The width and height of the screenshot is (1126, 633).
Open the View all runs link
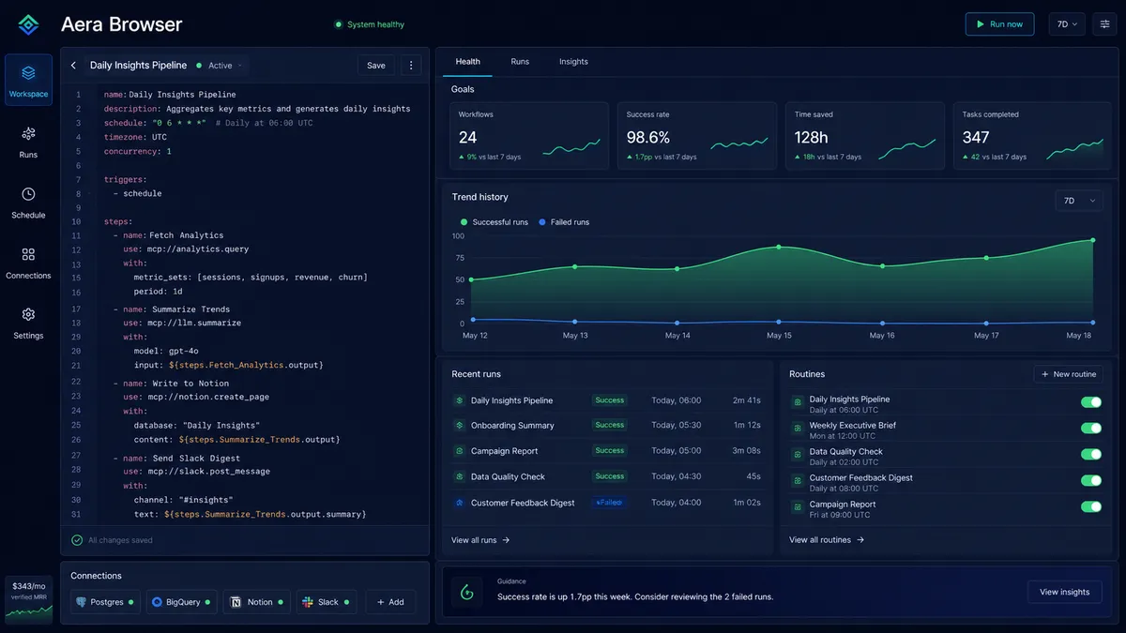480,540
